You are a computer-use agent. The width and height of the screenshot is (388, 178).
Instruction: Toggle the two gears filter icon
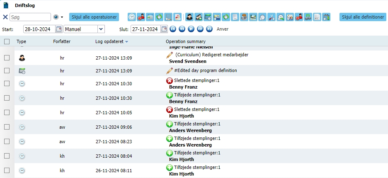[308, 17]
